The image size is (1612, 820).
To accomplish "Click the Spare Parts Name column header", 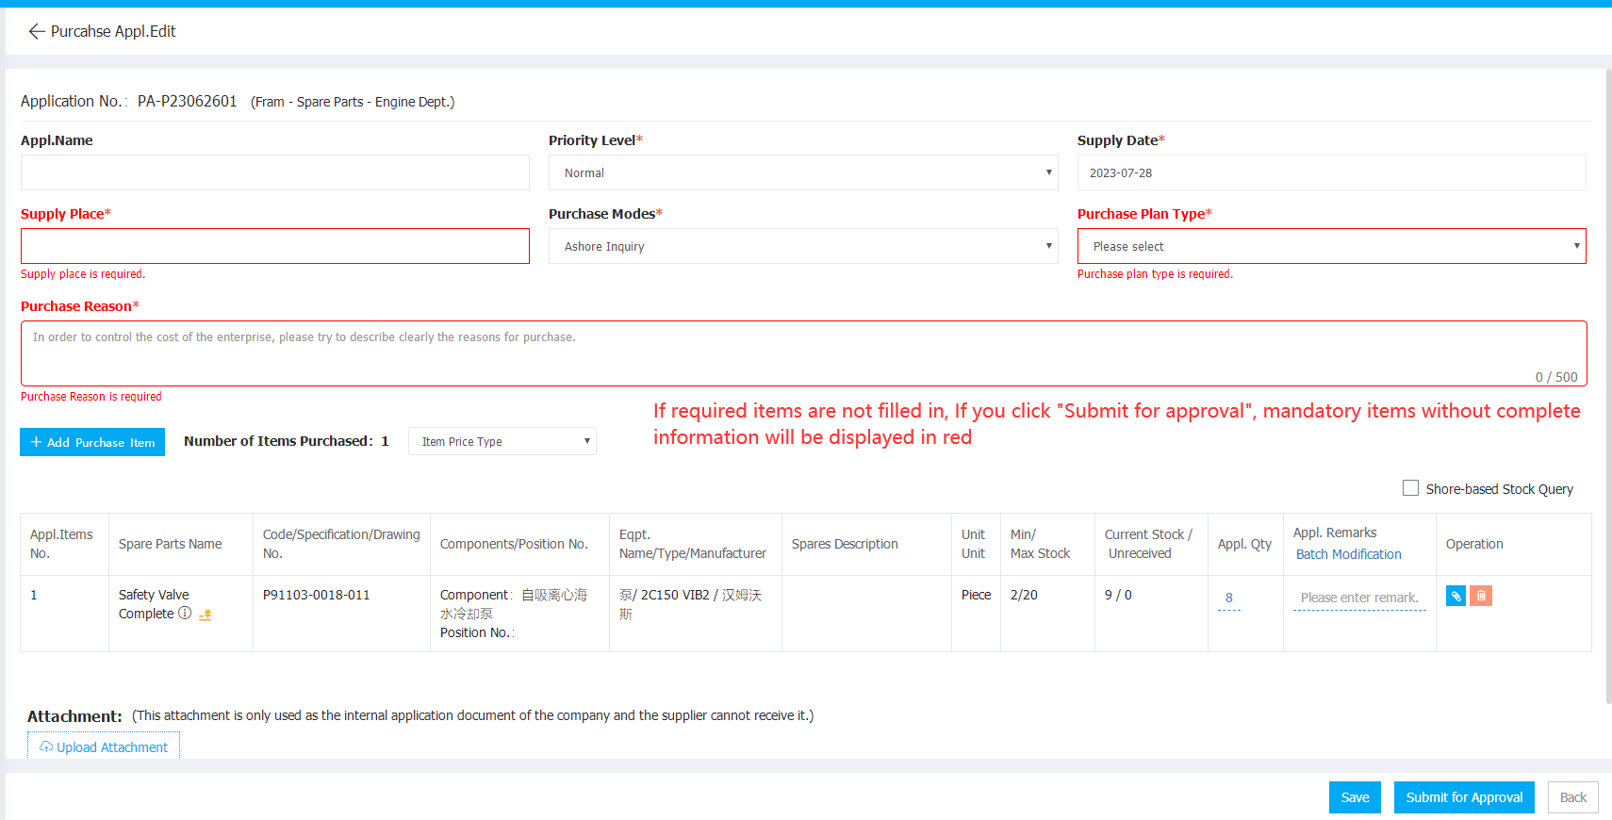I will point(171,544).
